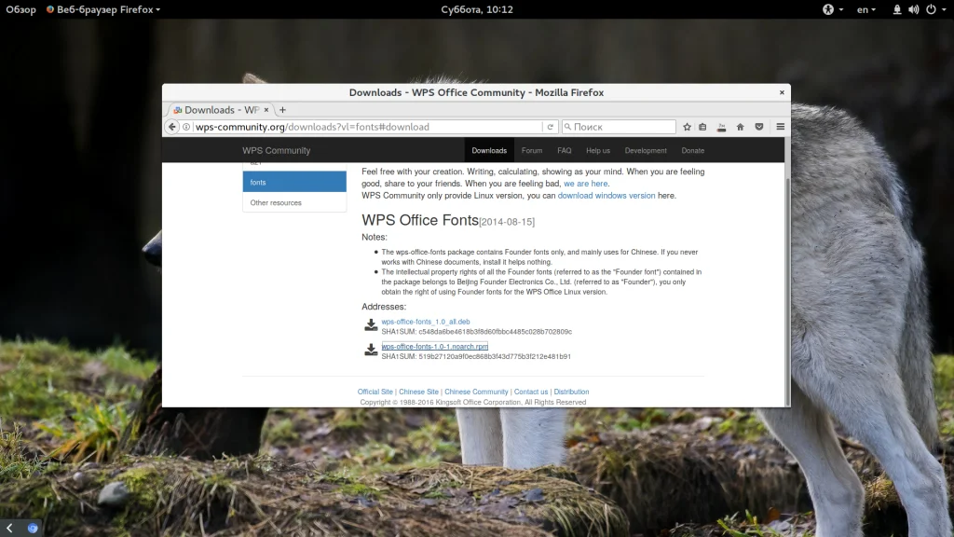The width and height of the screenshot is (954, 537).
Task: Click the Поиск search field
Action: (x=620, y=127)
